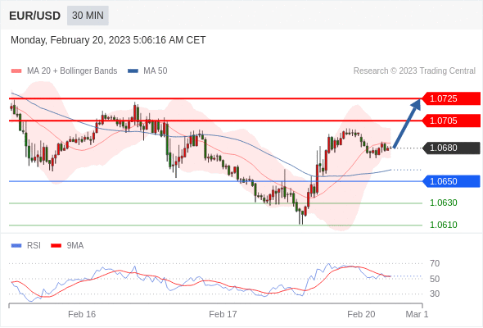
Task: Click the Feb 20 date axis label
Action: click(361, 314)
